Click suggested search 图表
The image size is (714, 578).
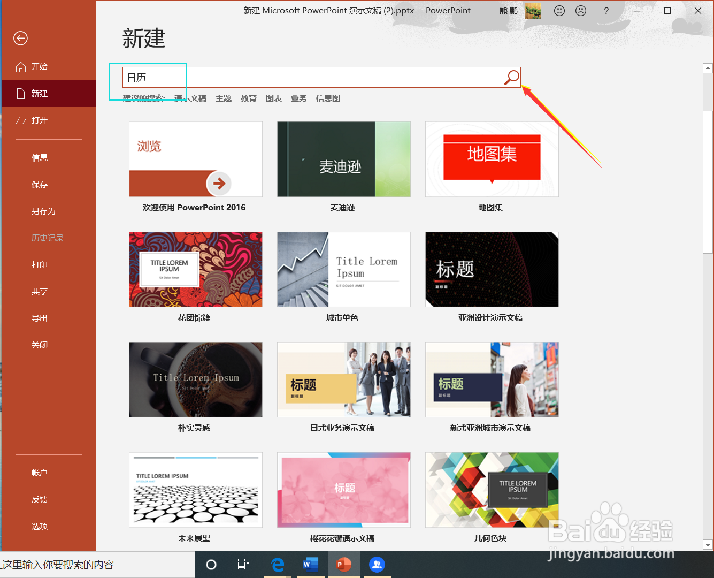(x=274, y=98)
